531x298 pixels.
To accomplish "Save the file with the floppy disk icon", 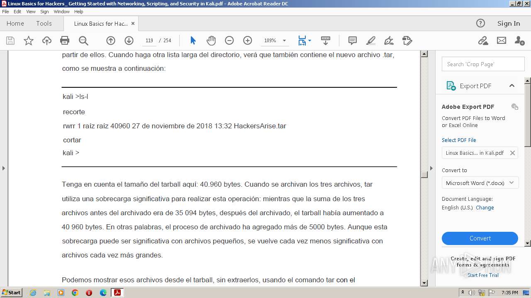I will click(x=10, y=41).
